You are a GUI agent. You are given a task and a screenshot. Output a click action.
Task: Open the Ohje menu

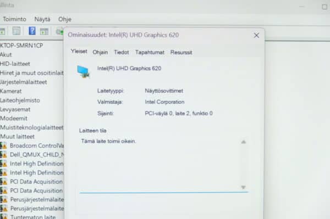click(65, 19)
